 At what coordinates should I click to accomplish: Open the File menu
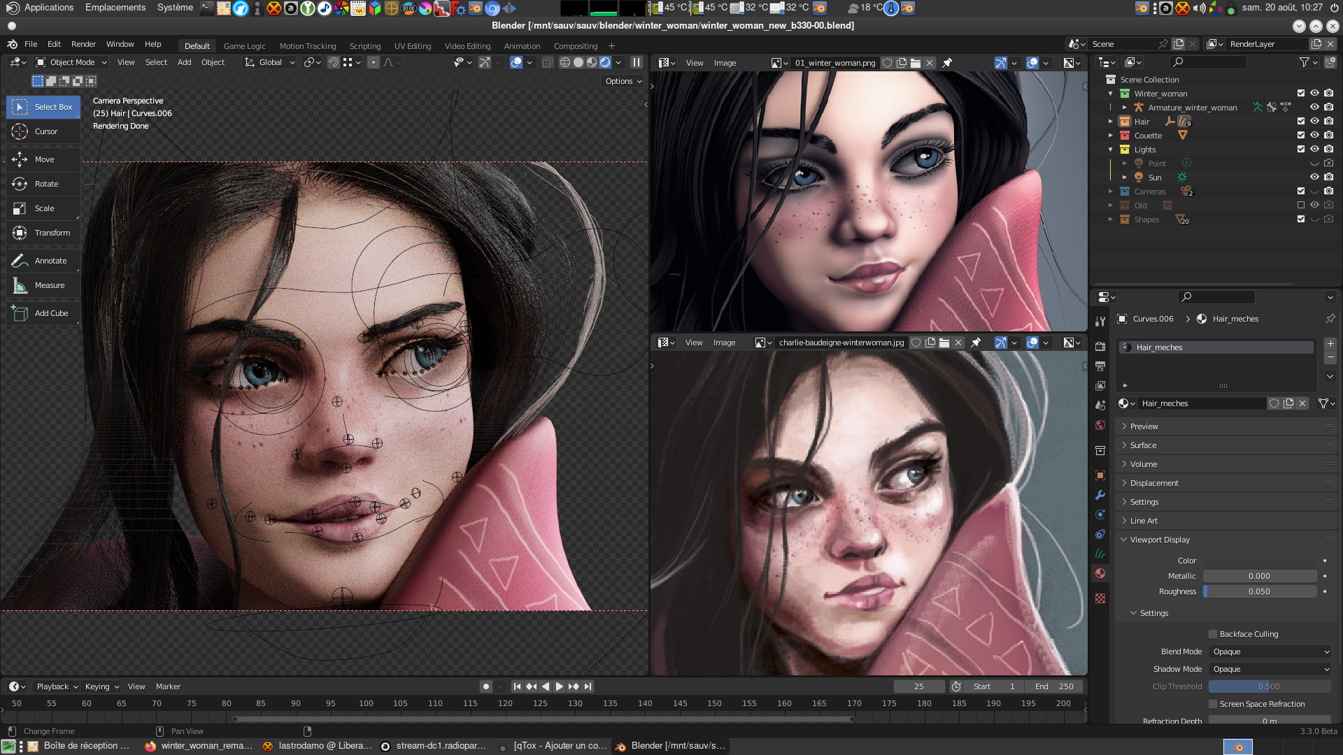pyautogui.click(x=31, y=44)
